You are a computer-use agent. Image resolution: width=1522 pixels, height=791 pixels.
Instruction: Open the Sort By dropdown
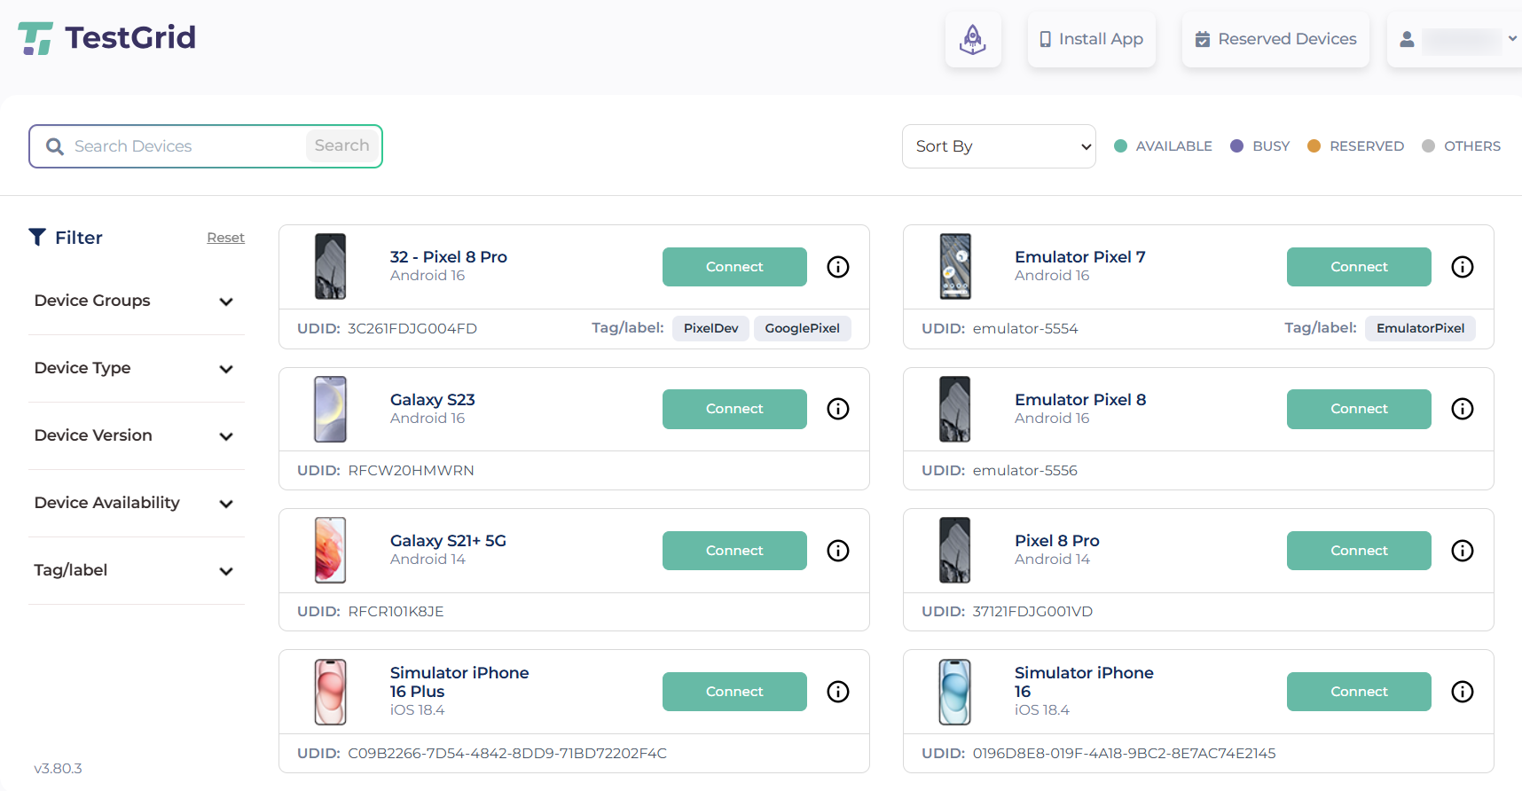(999, 146)
